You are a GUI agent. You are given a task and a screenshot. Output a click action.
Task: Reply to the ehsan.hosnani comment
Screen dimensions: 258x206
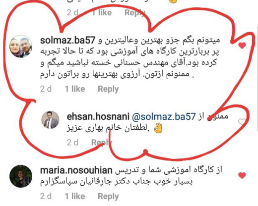click(102, 143)
